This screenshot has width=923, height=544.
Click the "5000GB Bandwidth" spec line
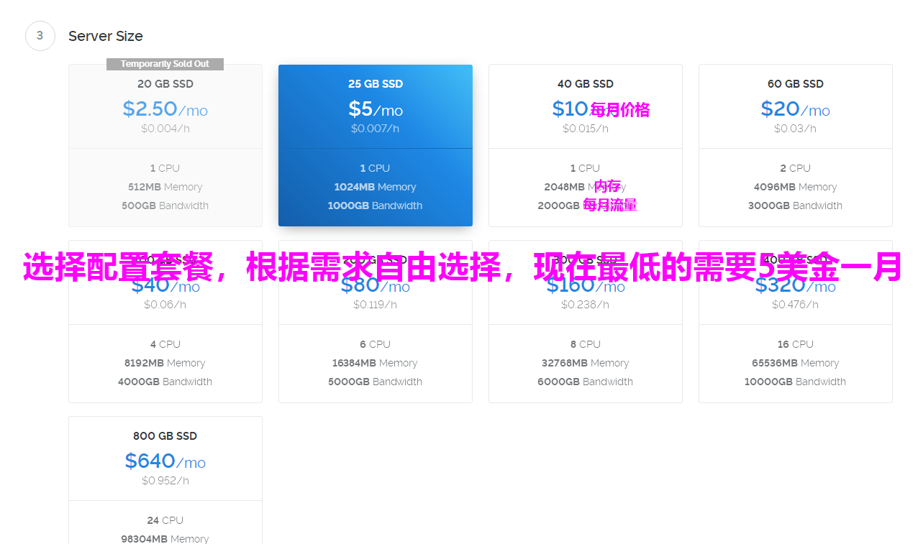coord(376,382)
